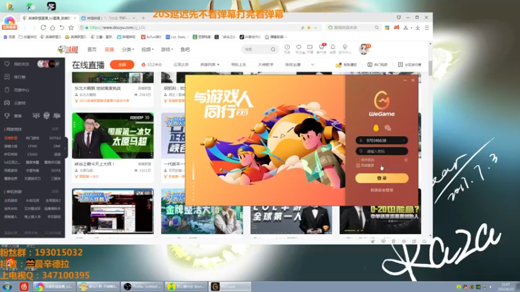
Task: Click the WeGame orange login button
Action: click(x=382, y=178)
